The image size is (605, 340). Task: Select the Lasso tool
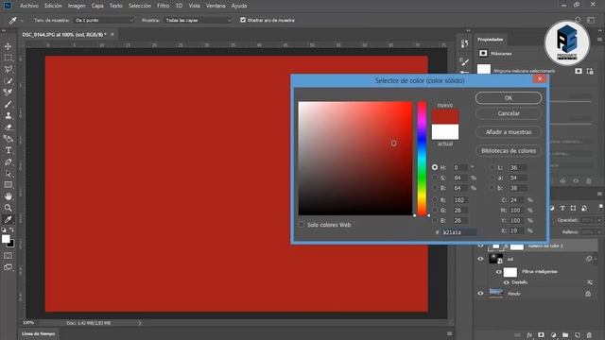pyautogui.click(x=8, y=69)
